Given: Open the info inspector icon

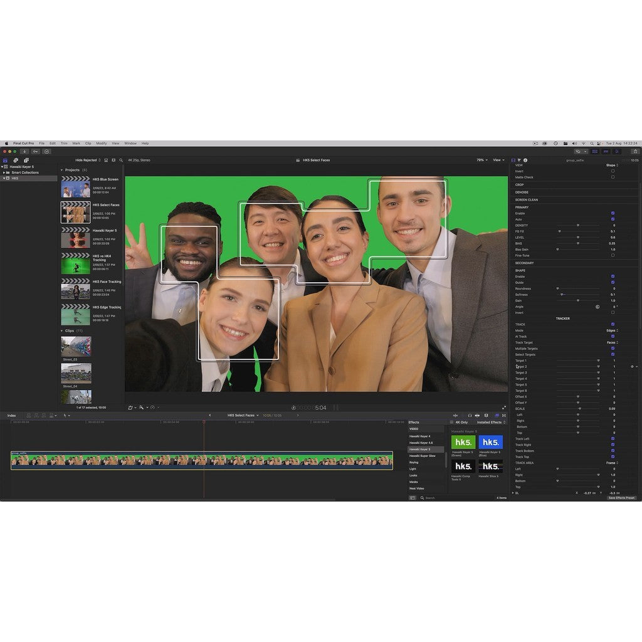Looking at the screenshot, I should (525, 160).
